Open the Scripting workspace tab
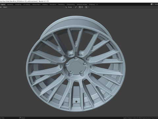Image resolution: width=158 pixels, height=119 pixels. [92, 5]
